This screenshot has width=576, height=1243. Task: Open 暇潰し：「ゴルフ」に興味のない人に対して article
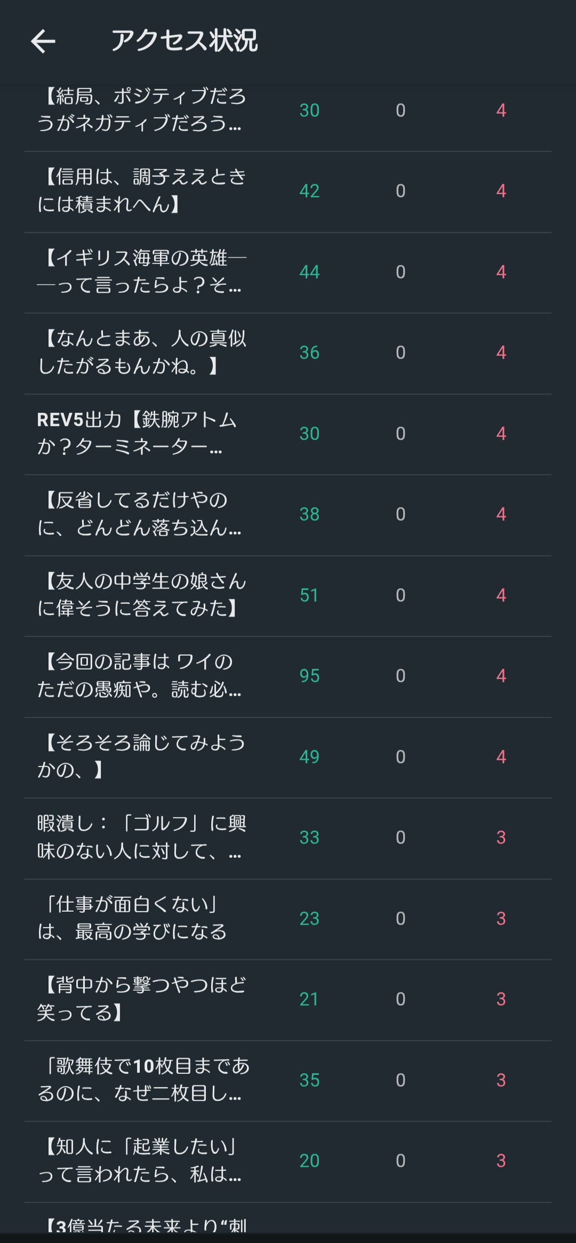(x=141, y=838)
